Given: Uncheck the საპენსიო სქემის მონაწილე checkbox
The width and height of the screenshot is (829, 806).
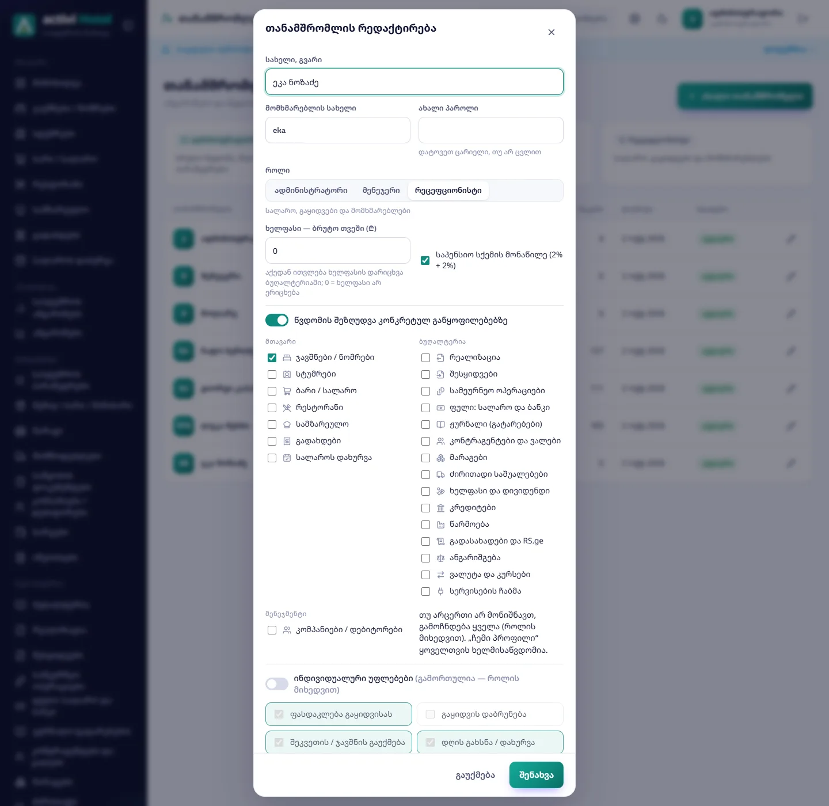Looking at the screenshot, I should [425, 260].
